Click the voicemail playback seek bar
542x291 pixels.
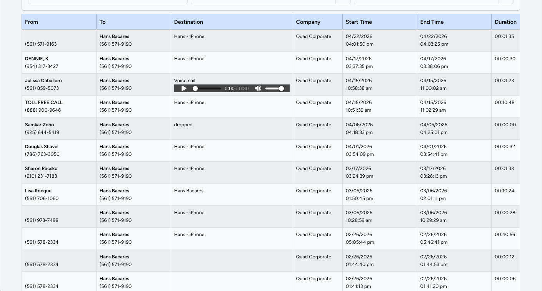208,88
